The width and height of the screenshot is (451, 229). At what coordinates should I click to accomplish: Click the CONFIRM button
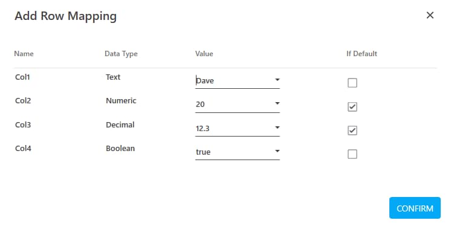415,208
